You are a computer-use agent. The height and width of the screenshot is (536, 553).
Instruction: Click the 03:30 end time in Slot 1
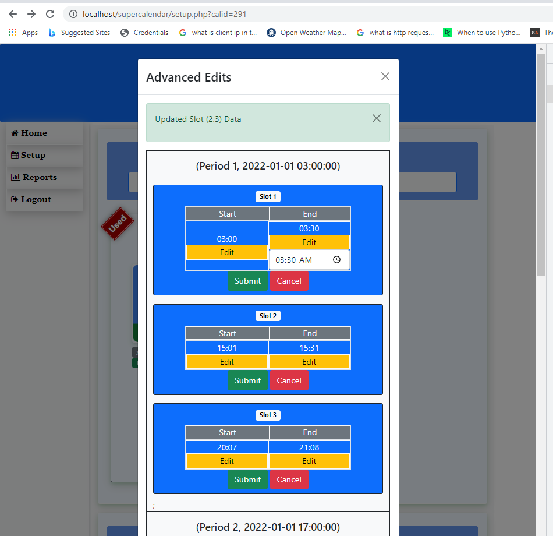click(x=309, y=228)
